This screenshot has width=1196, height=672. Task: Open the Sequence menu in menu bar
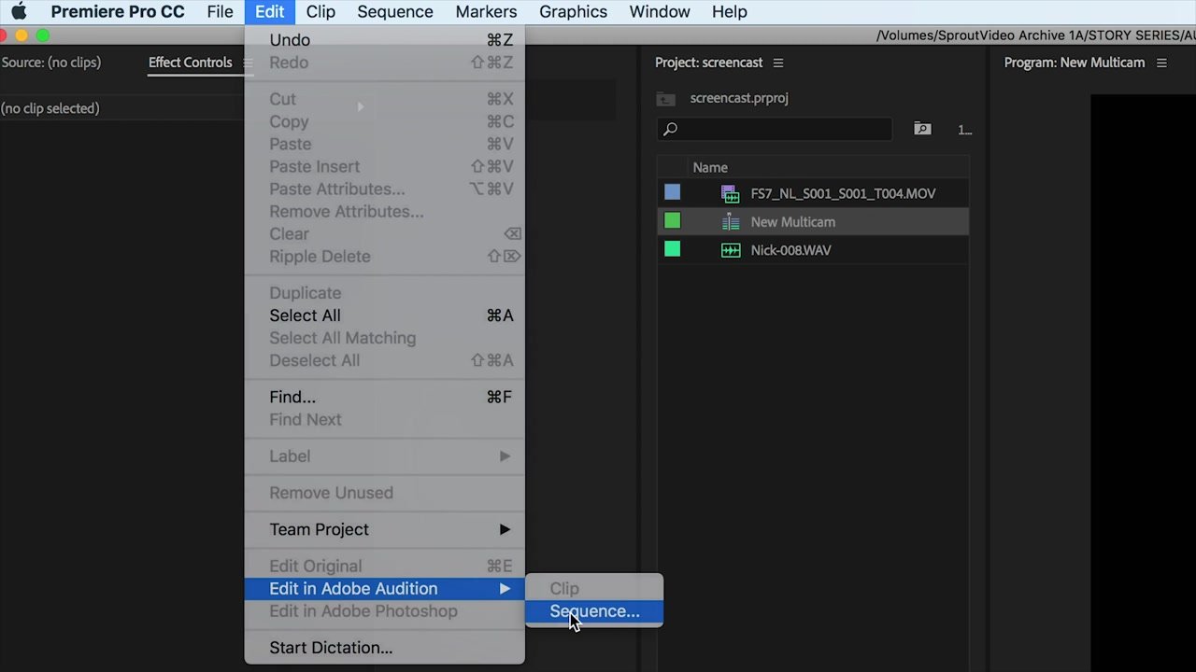395,12
